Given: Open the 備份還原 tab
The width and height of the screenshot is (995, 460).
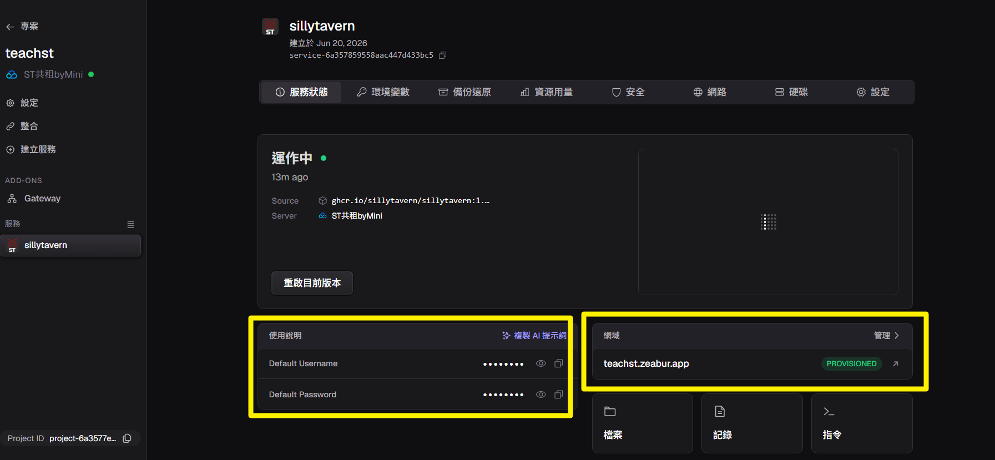Looking at the screenshot, I should (464, 92).
